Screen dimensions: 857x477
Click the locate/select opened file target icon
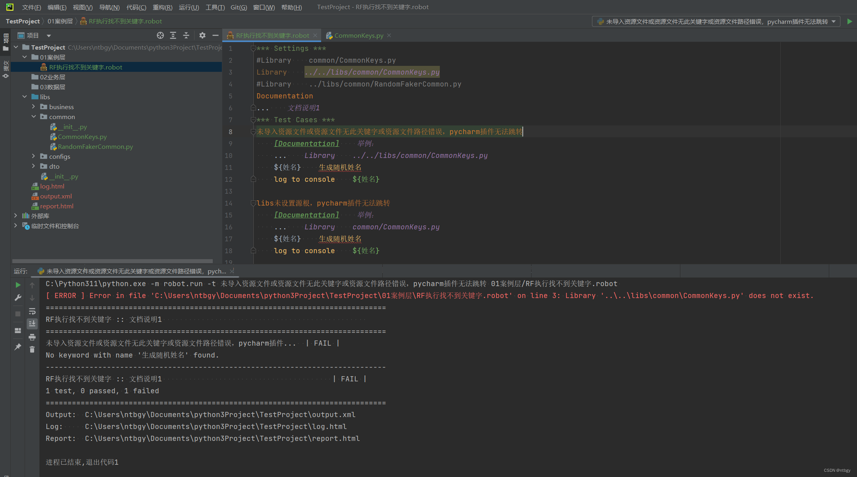click(160, 35)
